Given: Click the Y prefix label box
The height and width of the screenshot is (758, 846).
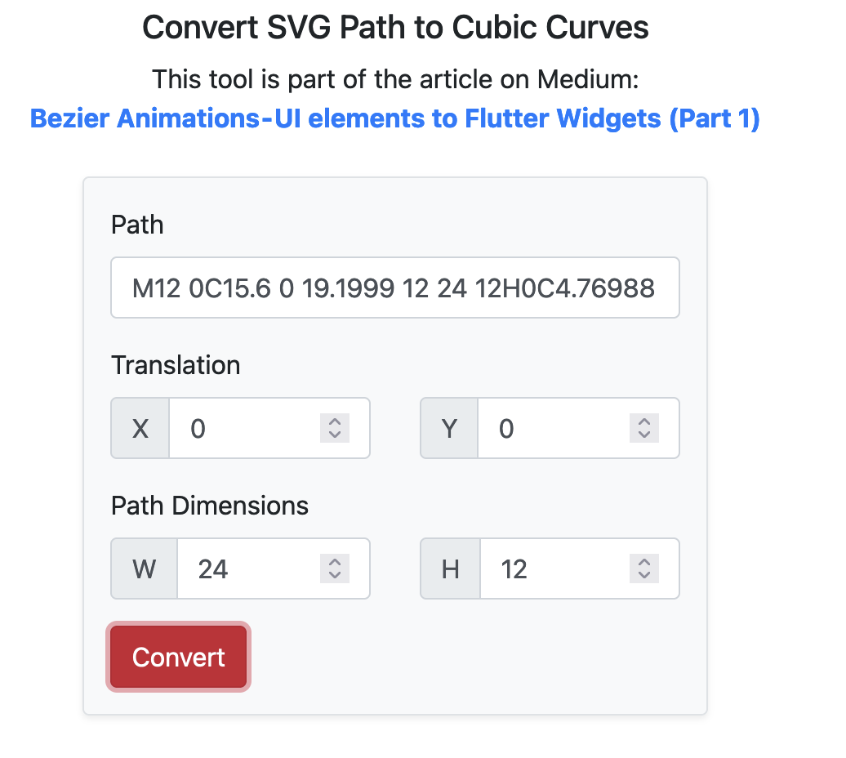Looking at the screenshot, I should pyautogui.click(x=449, y=428).
